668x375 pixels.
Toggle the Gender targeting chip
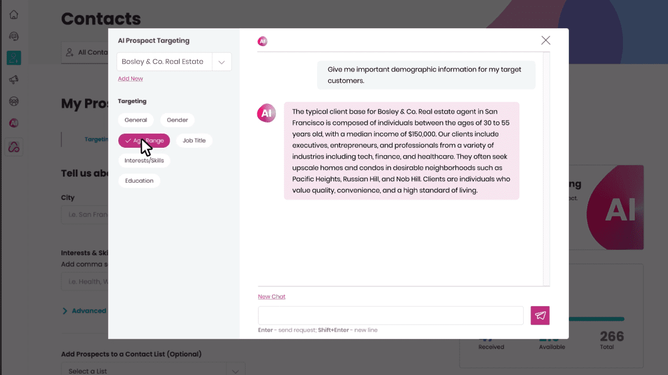(x=177, y=120)
